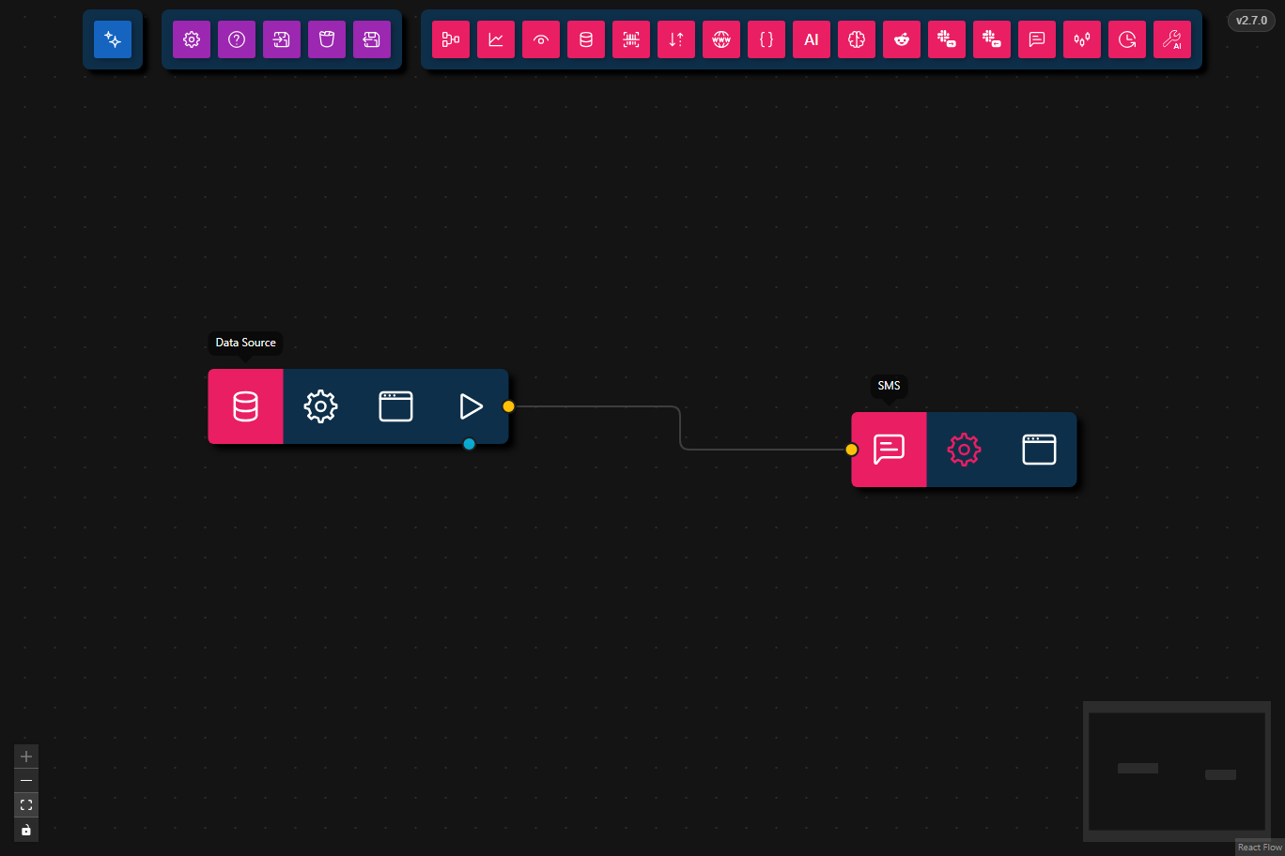Viewport: 1285px width, 856px height.
Task: Click the SMS node yellow input handle
Action: (x=852, y=450)
